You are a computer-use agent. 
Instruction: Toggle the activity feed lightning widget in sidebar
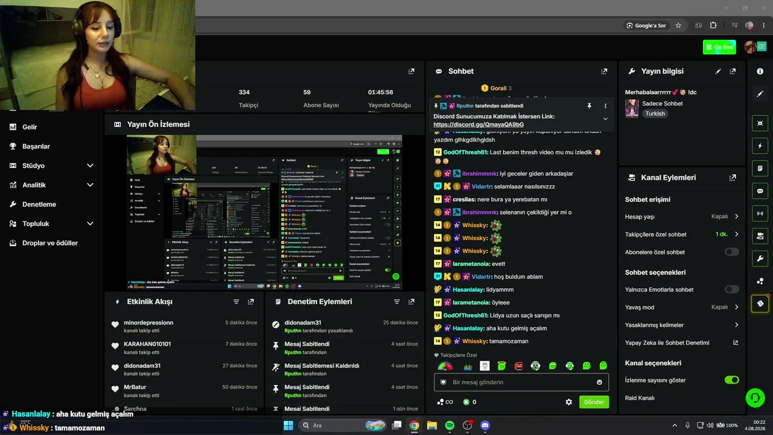(760, 146)
